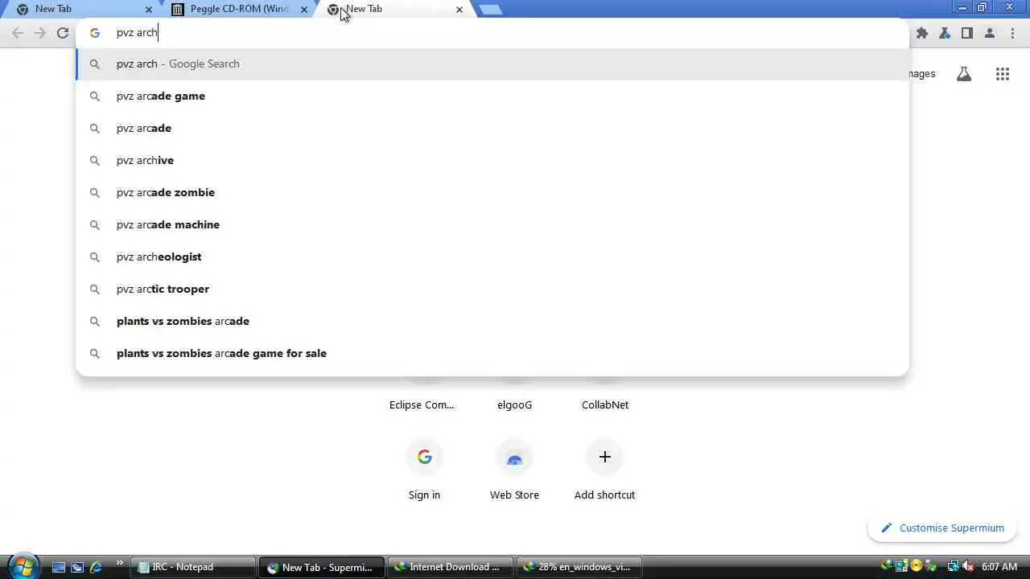This screenshot has height=579, width=1030.
Task: Choose 'pvz arctic trooper' suggestion
Action: [492, 289]
